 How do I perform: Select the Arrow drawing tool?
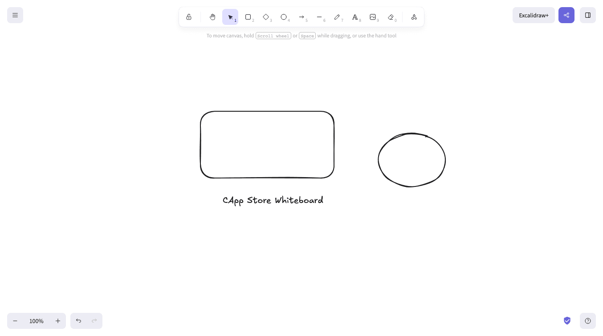pyautogui.click(x=301, y=17)
